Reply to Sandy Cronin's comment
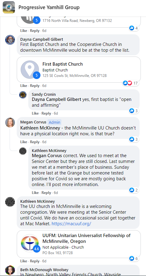Viewport: 146px width, 276px height. [46, 113]
